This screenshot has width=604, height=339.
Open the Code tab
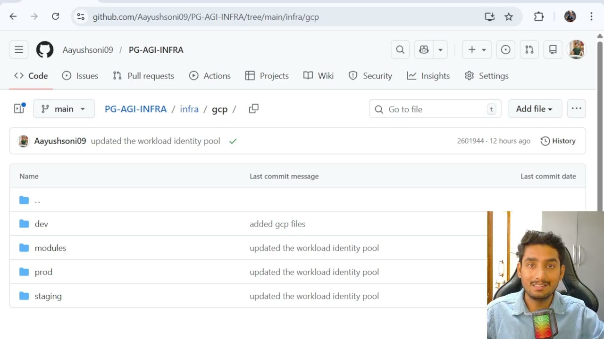tap(31, 76)
